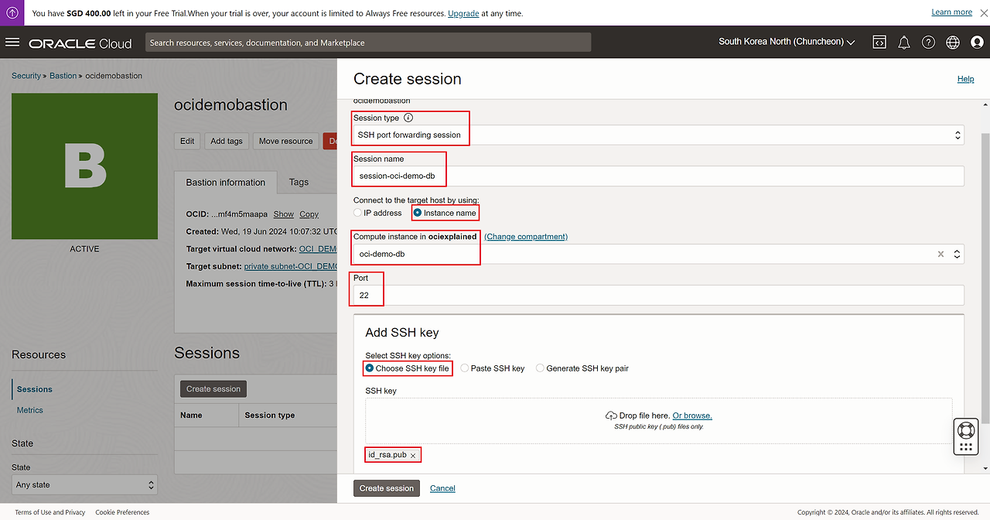Viewport: 990px width, 520px height.
Task: Select the Paste SSH key option
Action: (465, 368)
